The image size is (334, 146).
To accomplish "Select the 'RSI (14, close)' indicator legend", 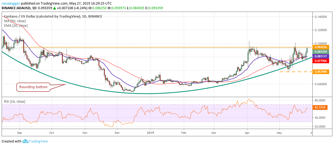I will pyautogui.click(x=15, y=102).
